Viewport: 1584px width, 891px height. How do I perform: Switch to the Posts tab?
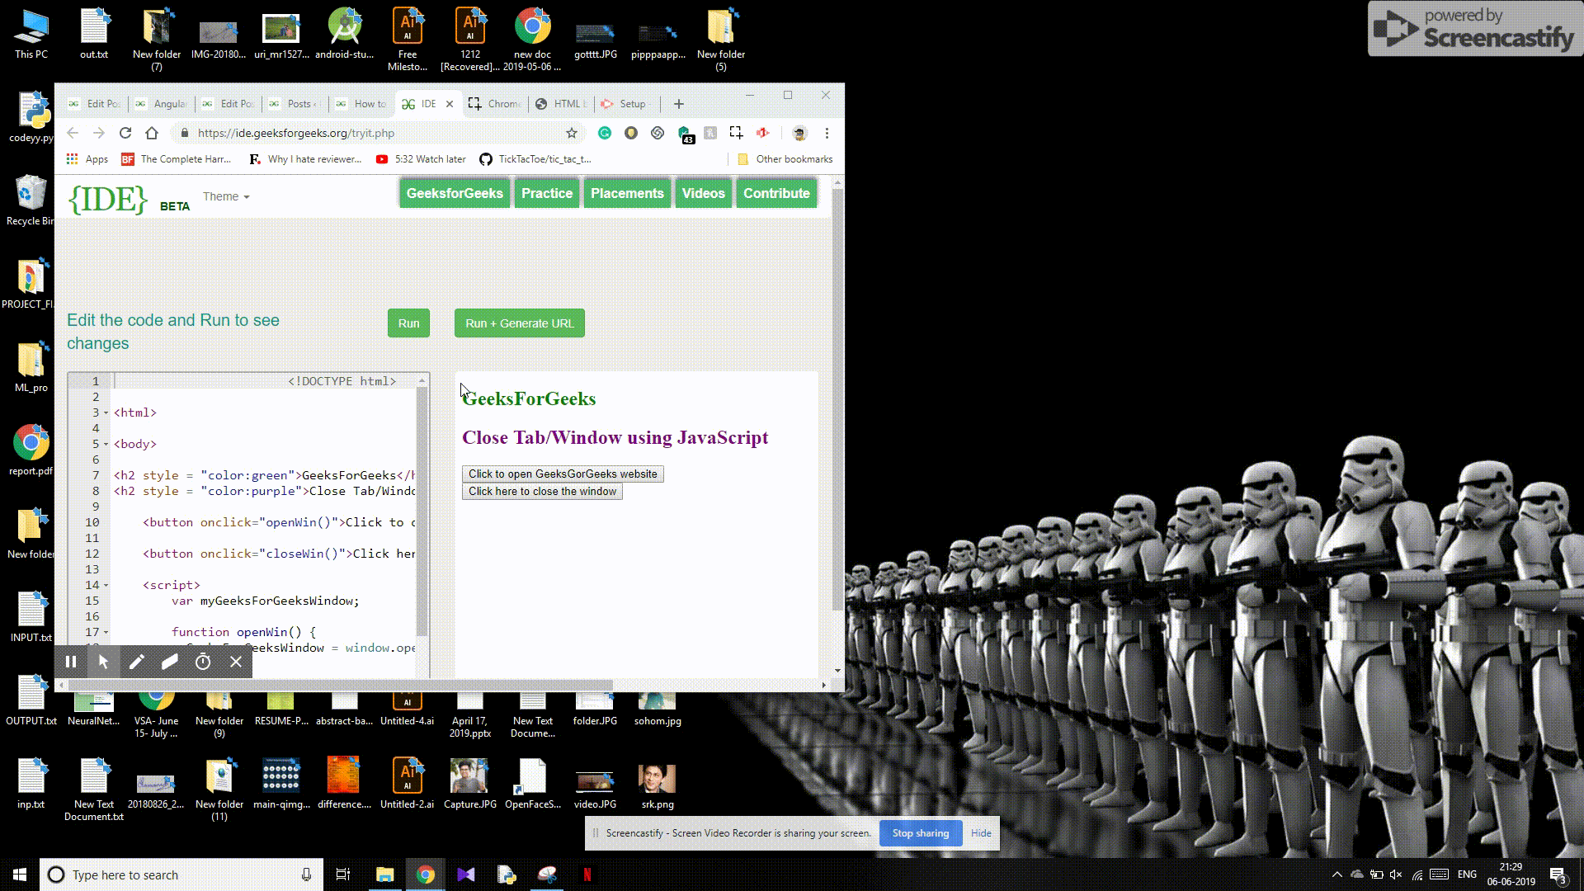(x=295, y=104)
